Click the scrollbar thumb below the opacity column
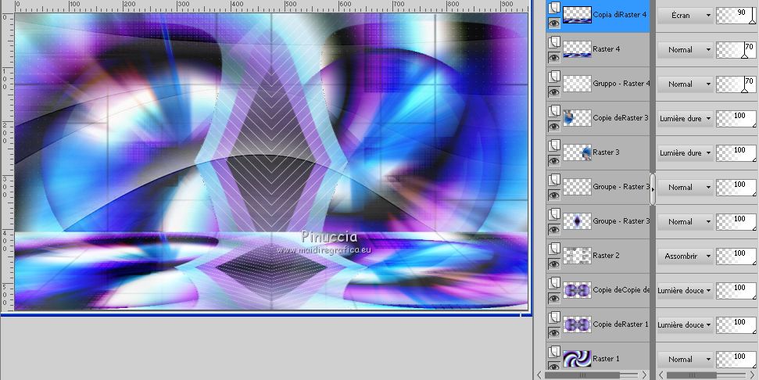Viewport: 759px width, 380px height. point(691,375)
